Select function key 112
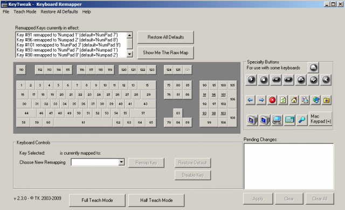The height and width of the screenshot is (210, 345). coord(40,70)
